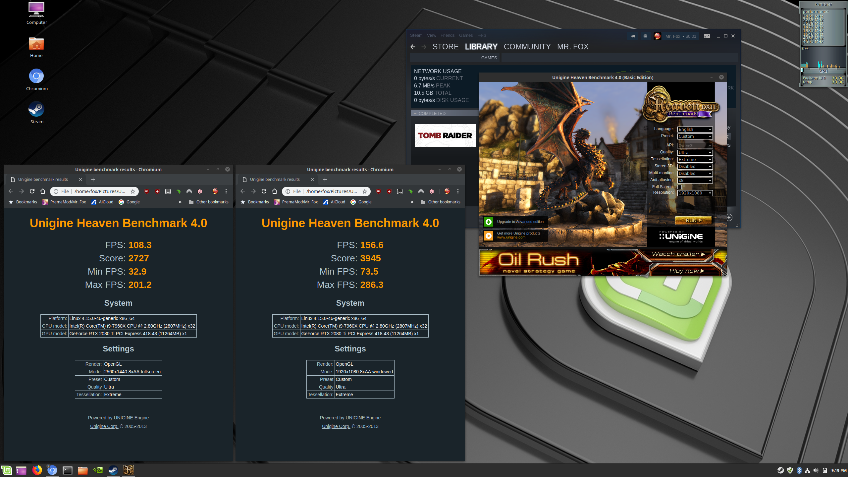848x477 pixels.
Task: Click Upgrade to Advanced edition icon
Action: click(x=489, y=222)
